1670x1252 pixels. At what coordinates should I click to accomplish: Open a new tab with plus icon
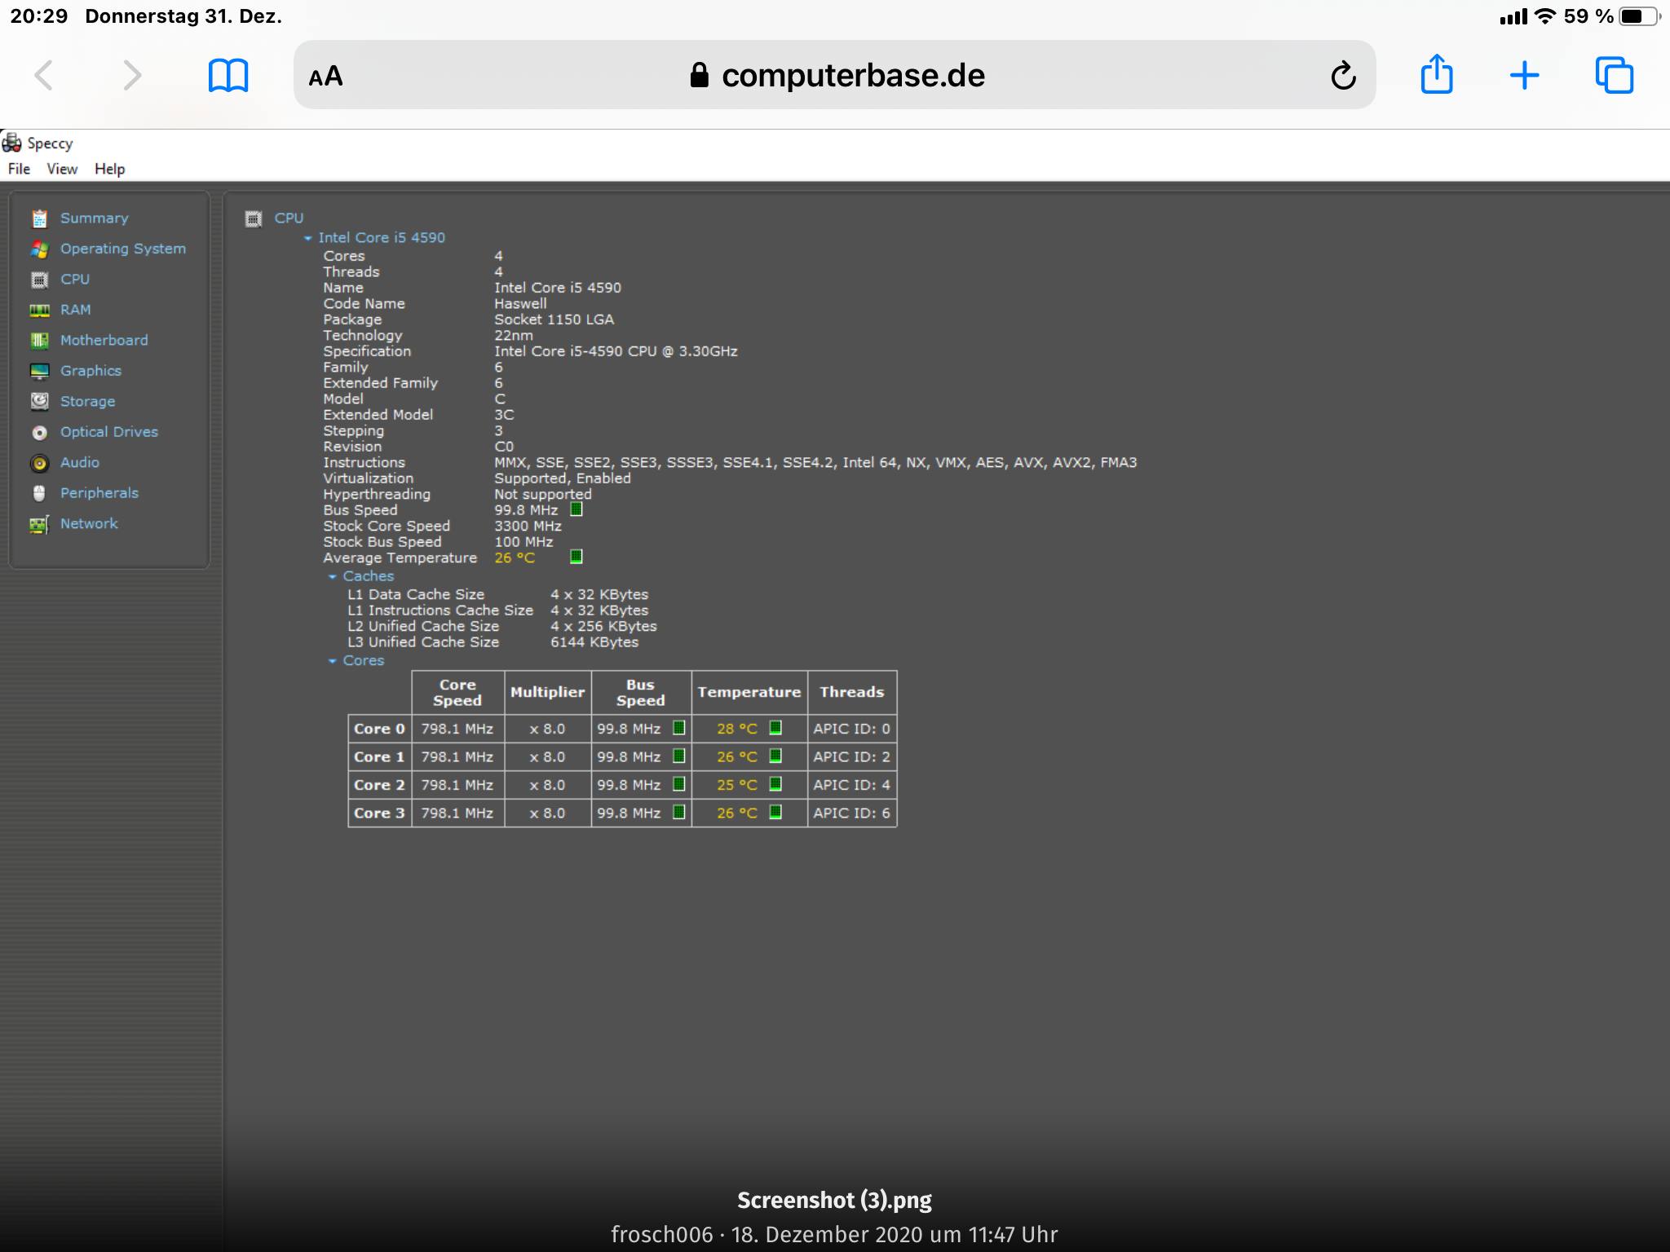pos(1524,76)
